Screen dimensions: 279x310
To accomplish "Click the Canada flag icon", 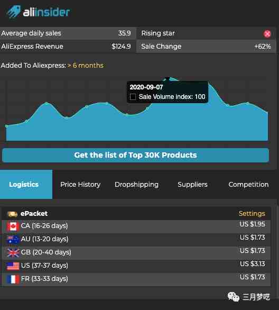I will (13, 226).
